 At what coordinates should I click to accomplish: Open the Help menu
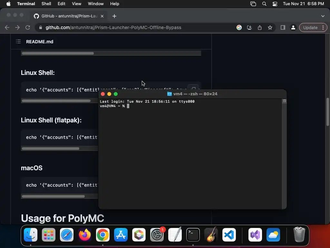[x=115, y=4]
